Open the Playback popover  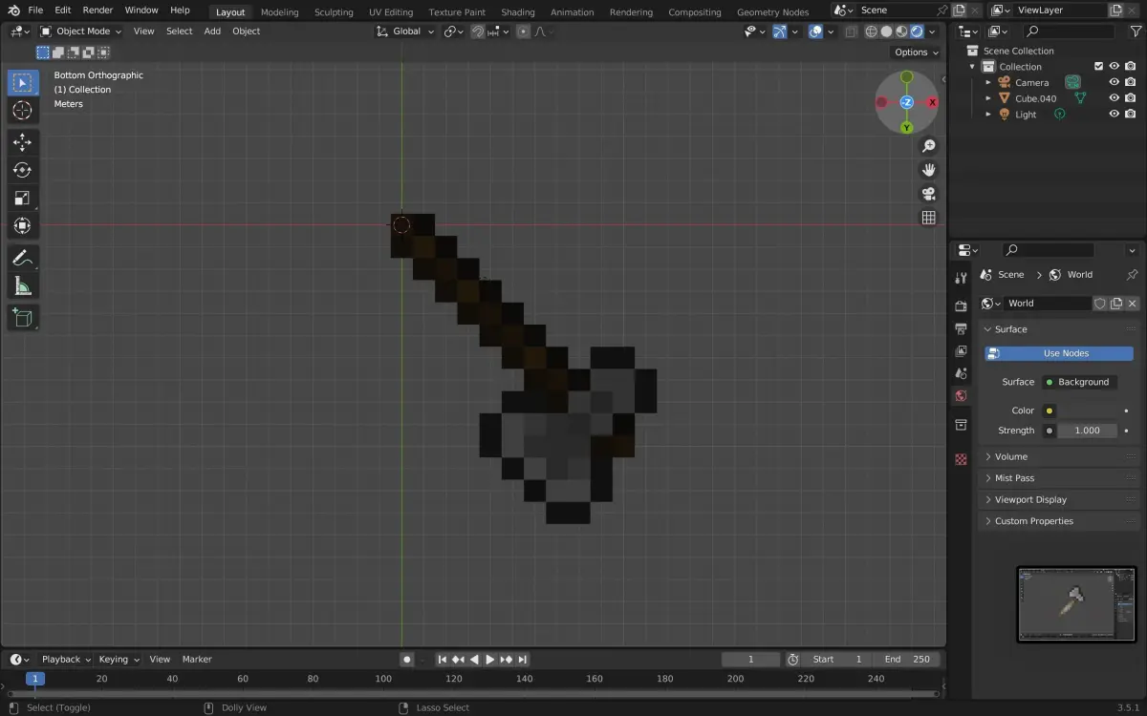click(65, 659)
